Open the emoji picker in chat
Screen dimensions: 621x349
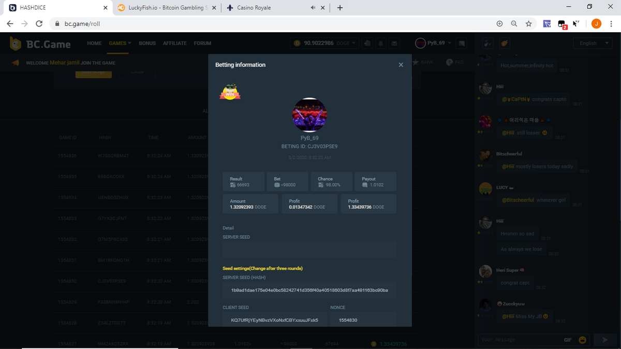coord(583,340)
